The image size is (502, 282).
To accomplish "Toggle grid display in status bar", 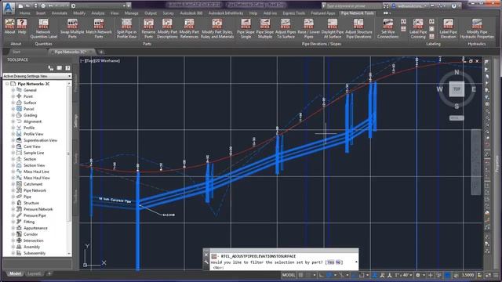I will [x=301, y=275].
